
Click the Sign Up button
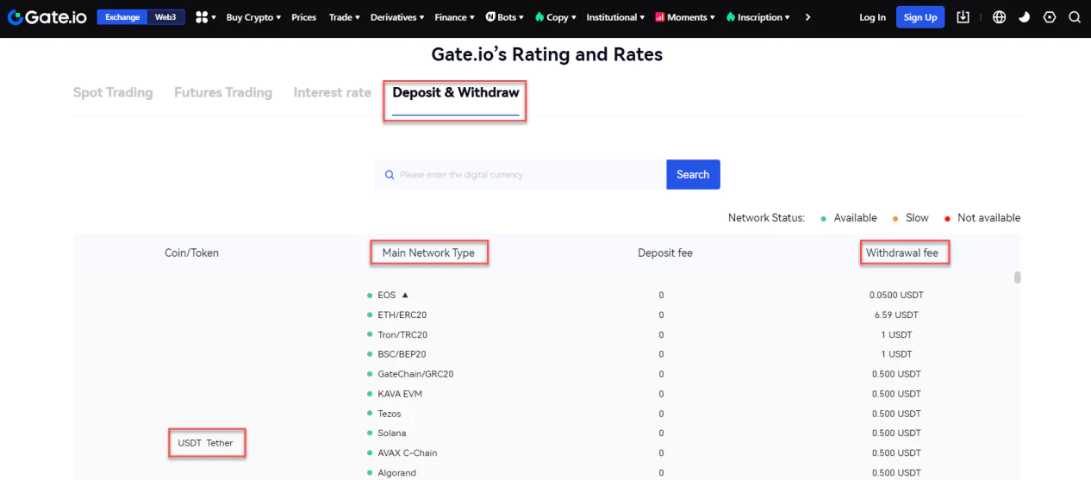pyautogui.click(x=920, y=17)
